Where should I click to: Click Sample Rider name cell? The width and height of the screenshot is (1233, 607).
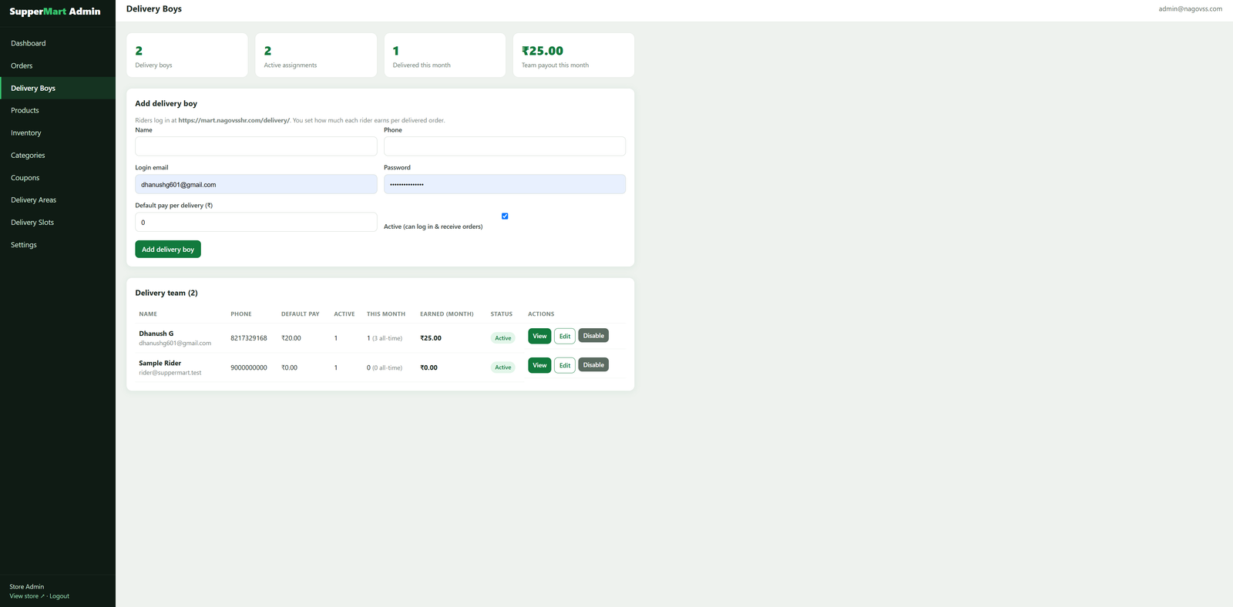[x=160, y=363]
